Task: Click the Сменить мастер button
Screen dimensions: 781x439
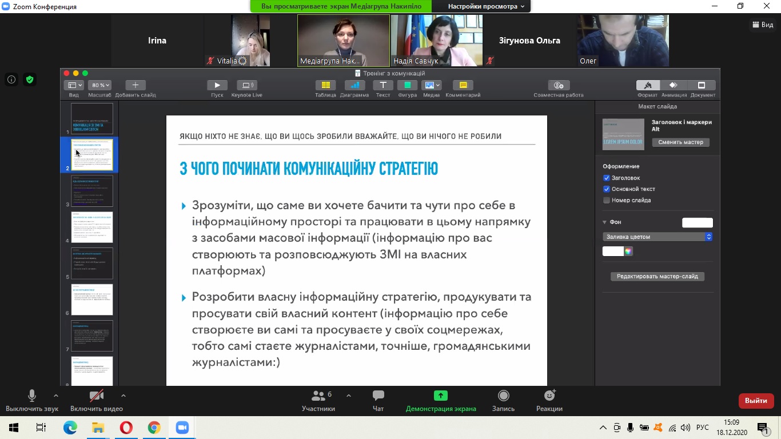Action: point(680,142)
